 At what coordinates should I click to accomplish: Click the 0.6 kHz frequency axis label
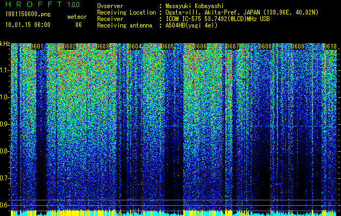click(x=5, y=205)
